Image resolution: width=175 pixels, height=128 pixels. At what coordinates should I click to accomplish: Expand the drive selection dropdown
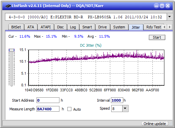coord(170,17)
